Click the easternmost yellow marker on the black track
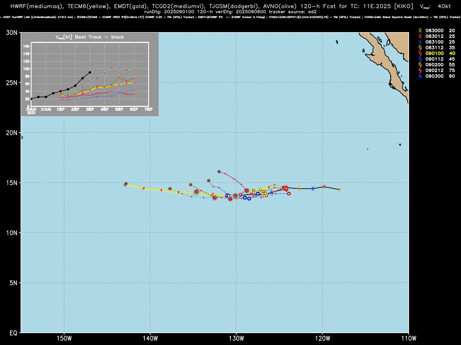Image resolution: width=461 pixels, height=345 pixels. [x=340, y=189]
